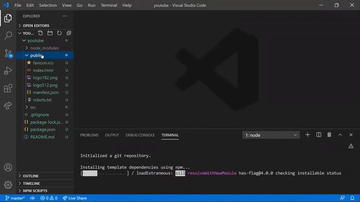Create new terminal with plus icon
The height and width of the screenshot is (202, 360).
(x=308, y=135)
